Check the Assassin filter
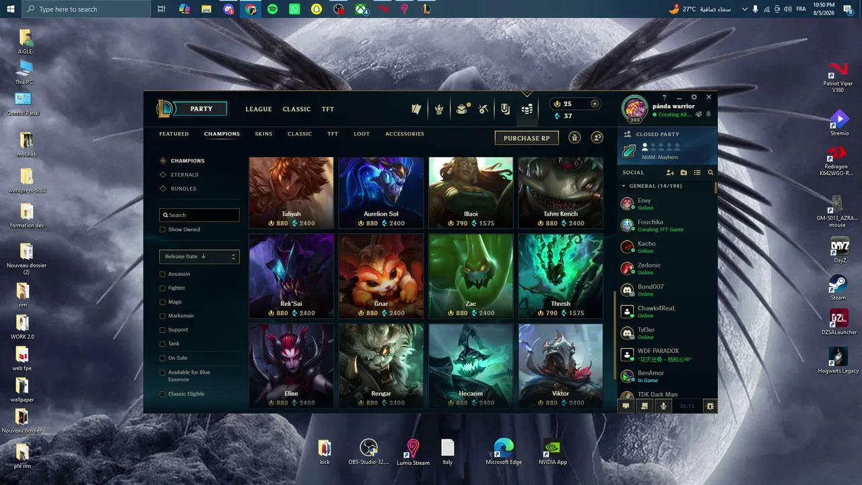862x485 pixels. [x=162, y=274]
